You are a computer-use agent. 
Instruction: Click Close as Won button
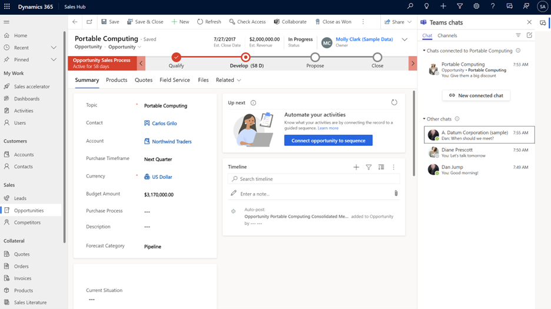click(x=333, y=22)
